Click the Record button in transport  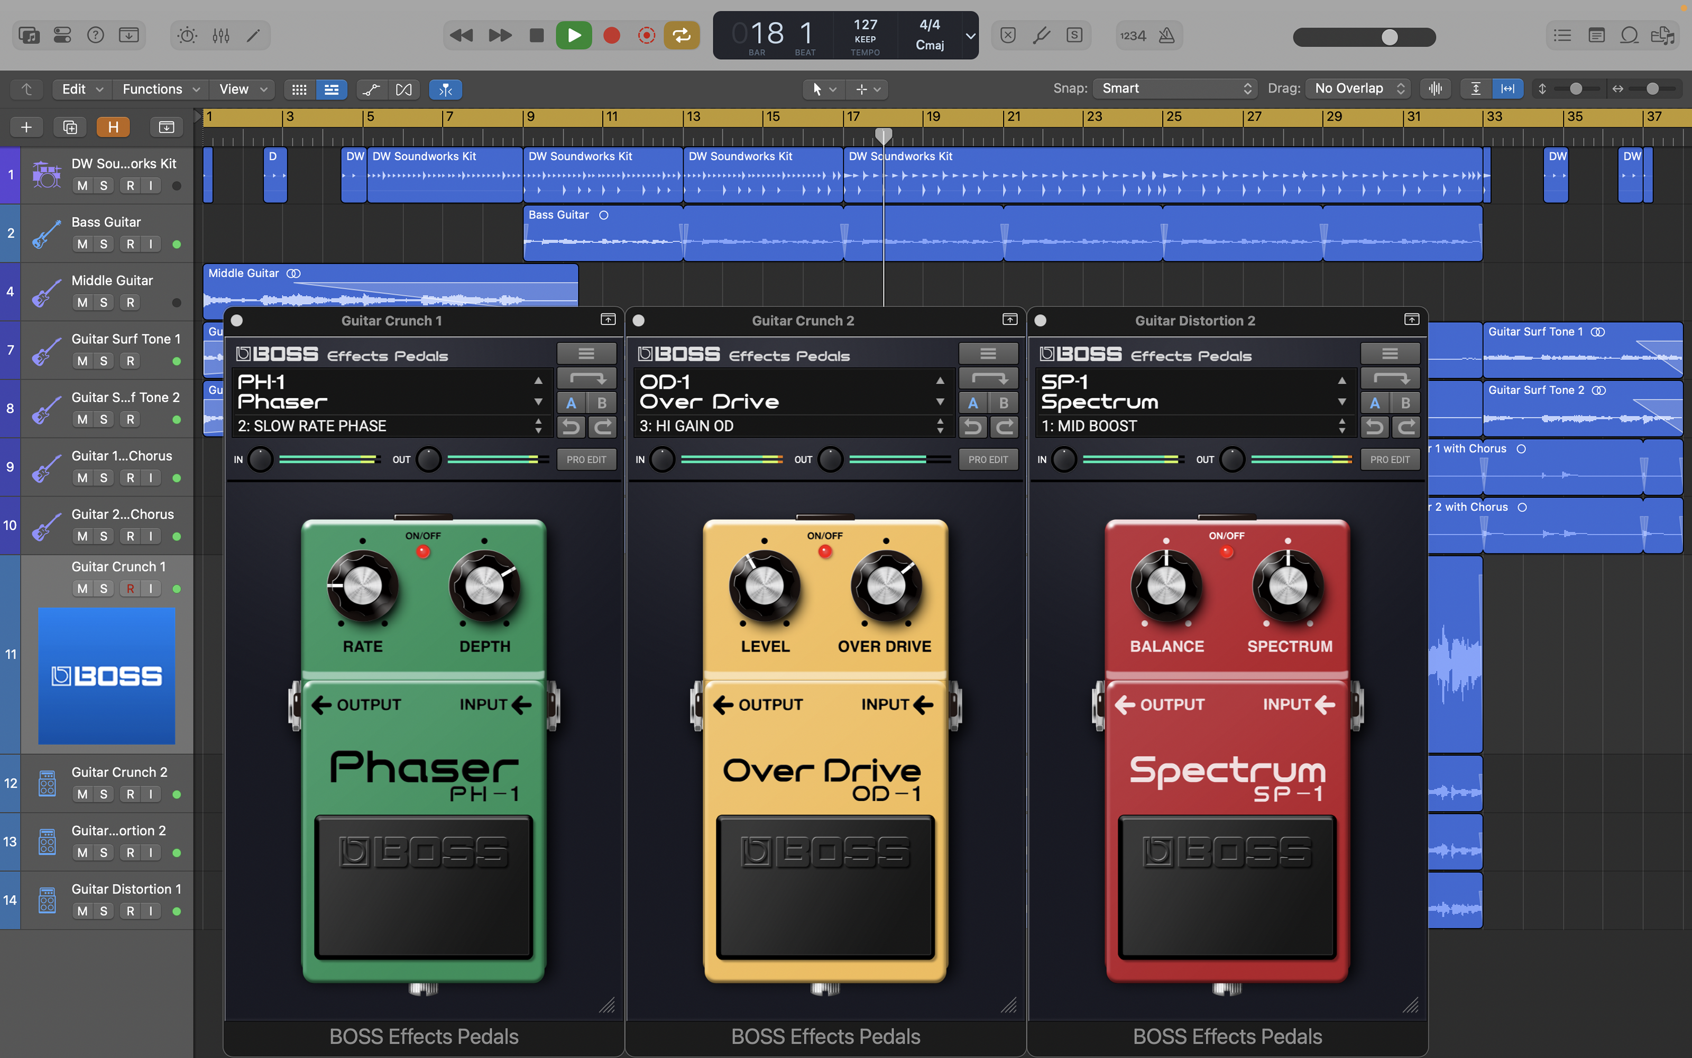[612, 35]
